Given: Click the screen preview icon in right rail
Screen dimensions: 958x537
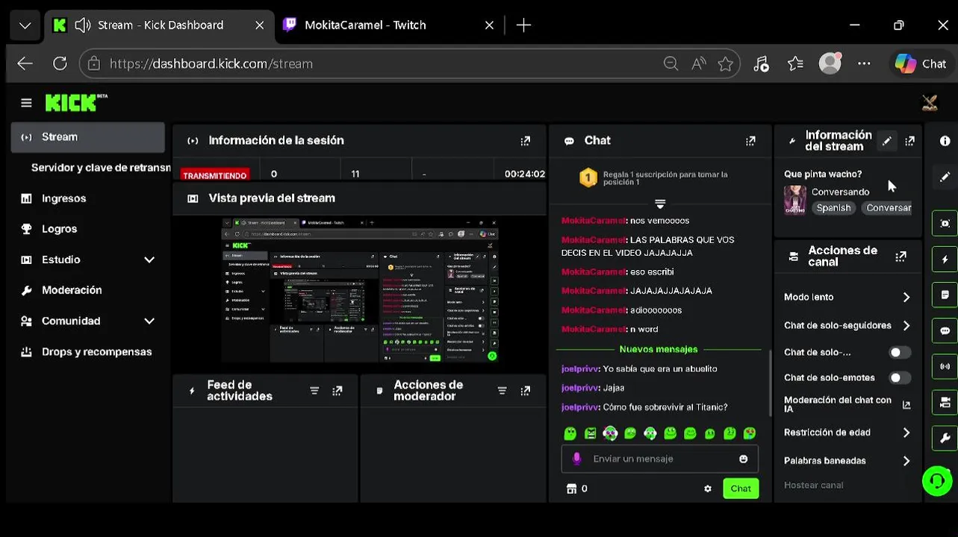Looking at the screenshot, I should [x=945, y=223].
